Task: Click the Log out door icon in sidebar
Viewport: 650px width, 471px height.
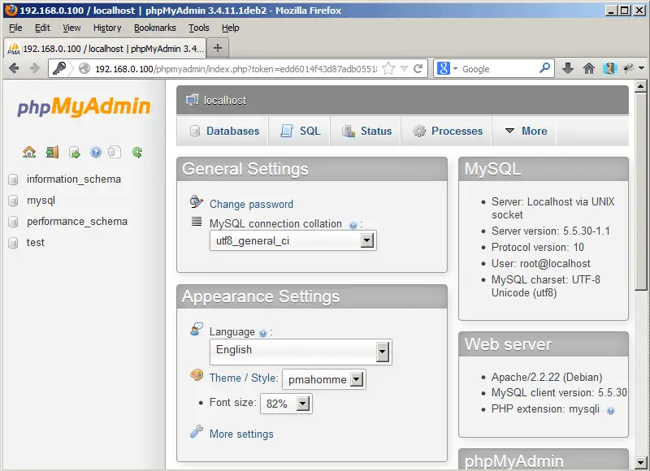Action: click(52, 152)
